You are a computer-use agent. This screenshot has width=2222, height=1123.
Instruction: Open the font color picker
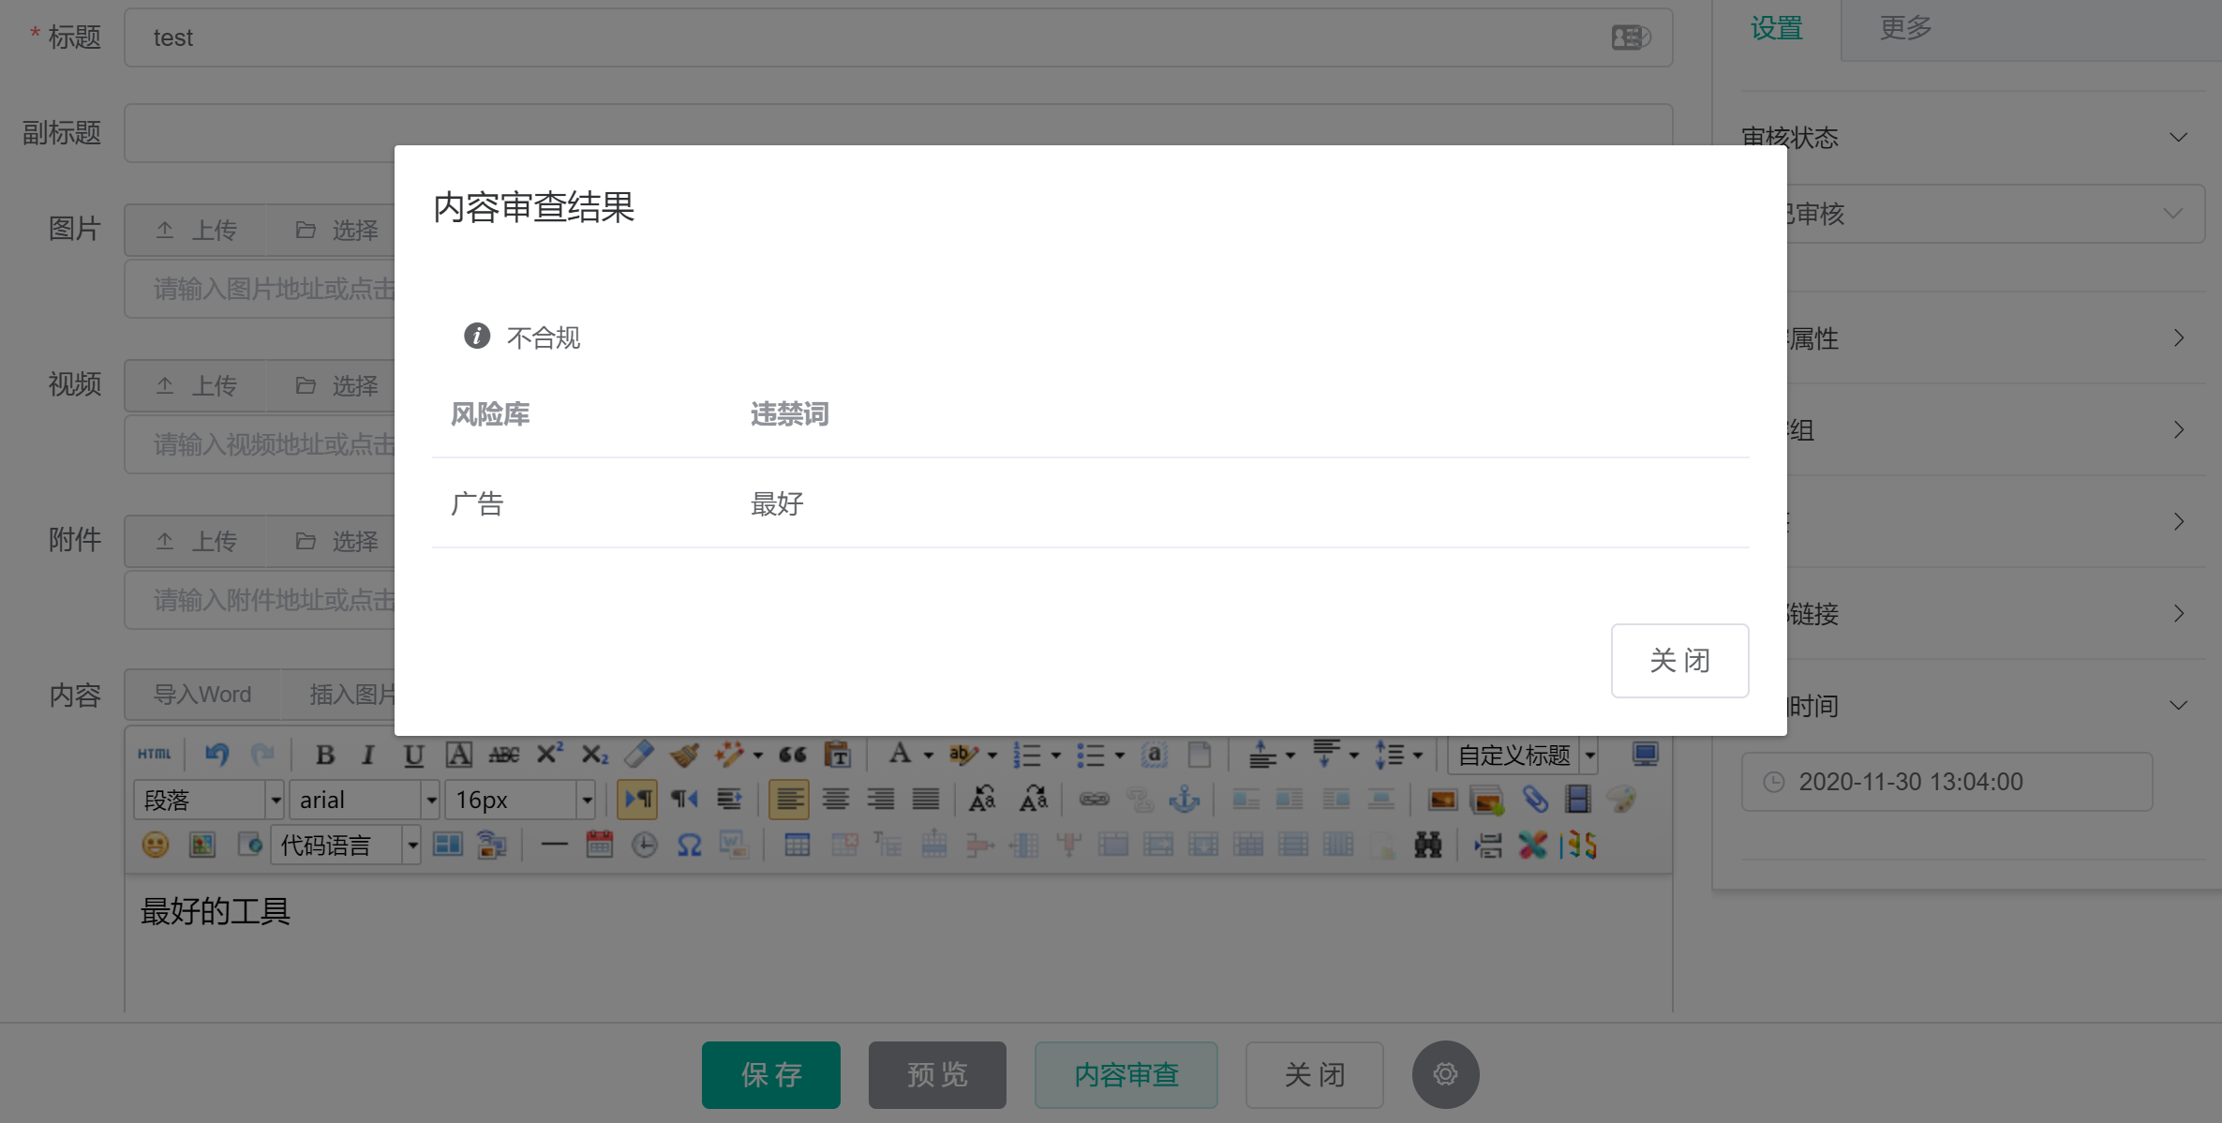pos(901,754)
